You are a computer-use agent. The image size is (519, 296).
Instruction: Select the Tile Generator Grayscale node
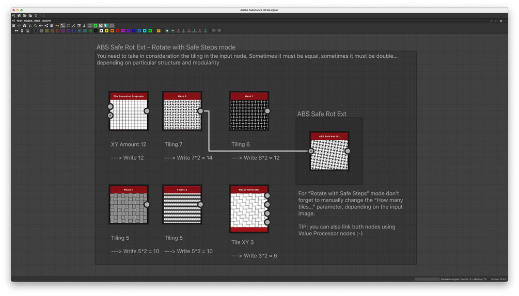(x=129, y=111)
